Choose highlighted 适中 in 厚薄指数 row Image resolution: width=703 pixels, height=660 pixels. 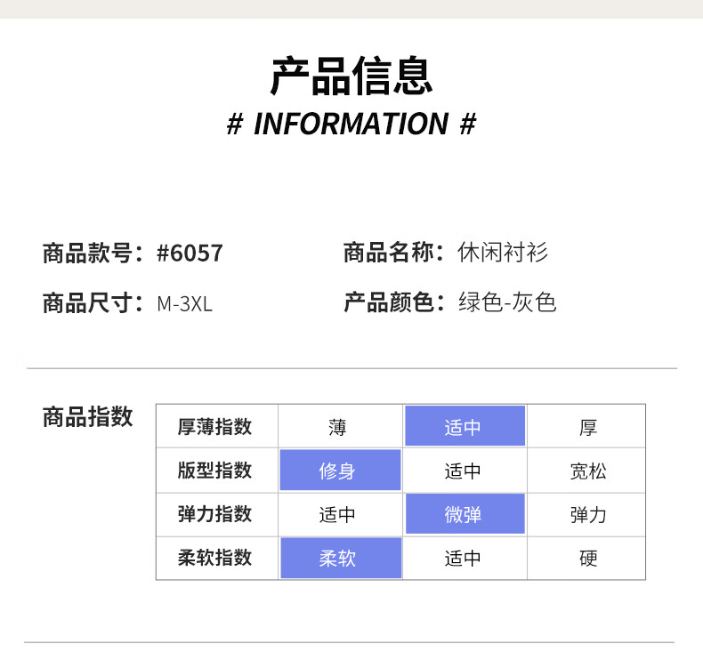(x=464, y=427)
